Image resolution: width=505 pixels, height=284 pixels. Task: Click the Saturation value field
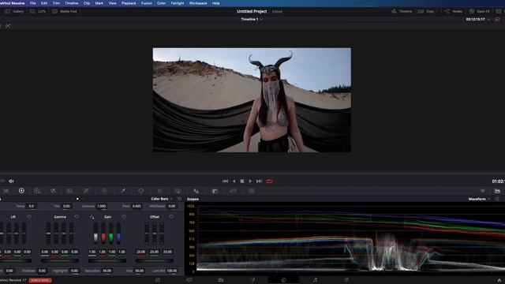click(x=107, y=271)
